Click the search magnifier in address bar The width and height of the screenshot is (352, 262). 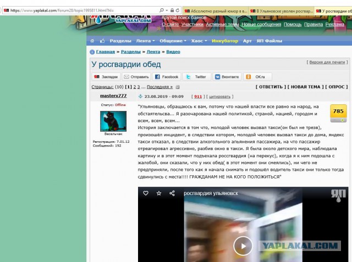tap(161, 10)
